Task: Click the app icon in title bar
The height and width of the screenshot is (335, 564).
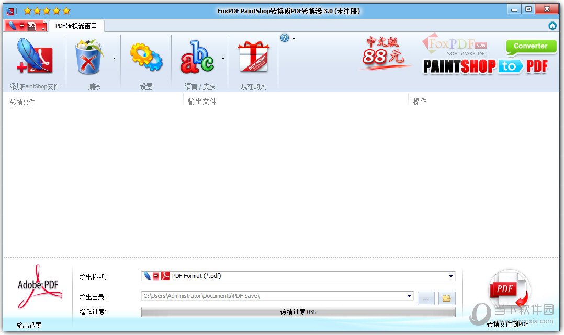Action: pyautogui.click(x=10, y=11)
